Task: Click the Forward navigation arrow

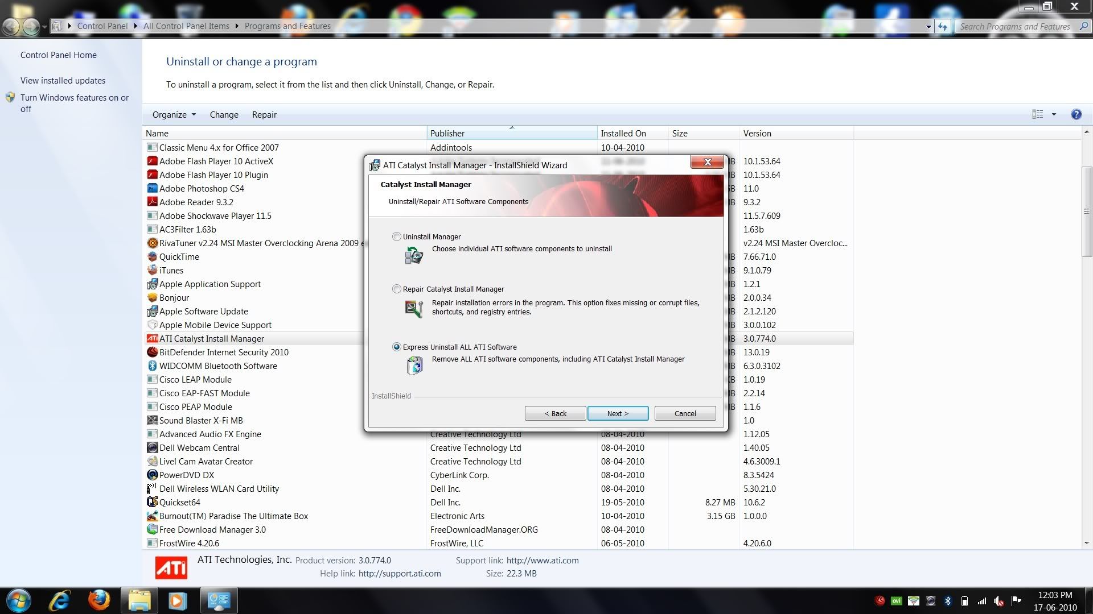Action: [x=31, y=26]
